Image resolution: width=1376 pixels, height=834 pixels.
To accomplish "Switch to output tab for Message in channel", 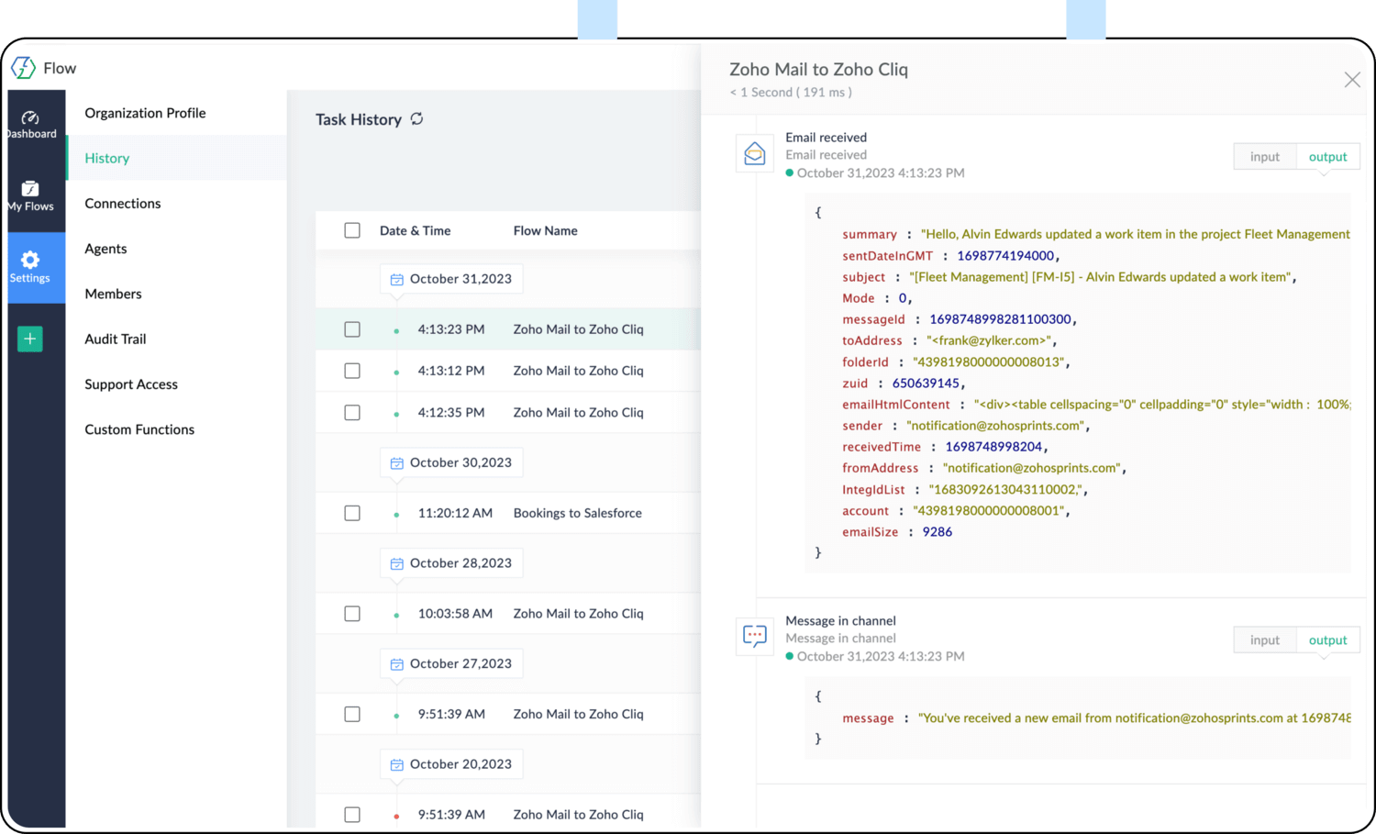I will coord(1327,640).
